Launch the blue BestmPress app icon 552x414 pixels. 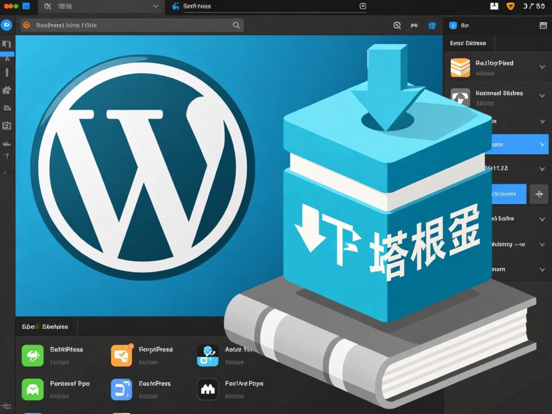point(121,389)
